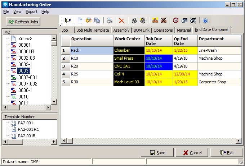Click the copy documents toolbar icon
The height and width of the screenshot is (166, 245).
(97, 21)
